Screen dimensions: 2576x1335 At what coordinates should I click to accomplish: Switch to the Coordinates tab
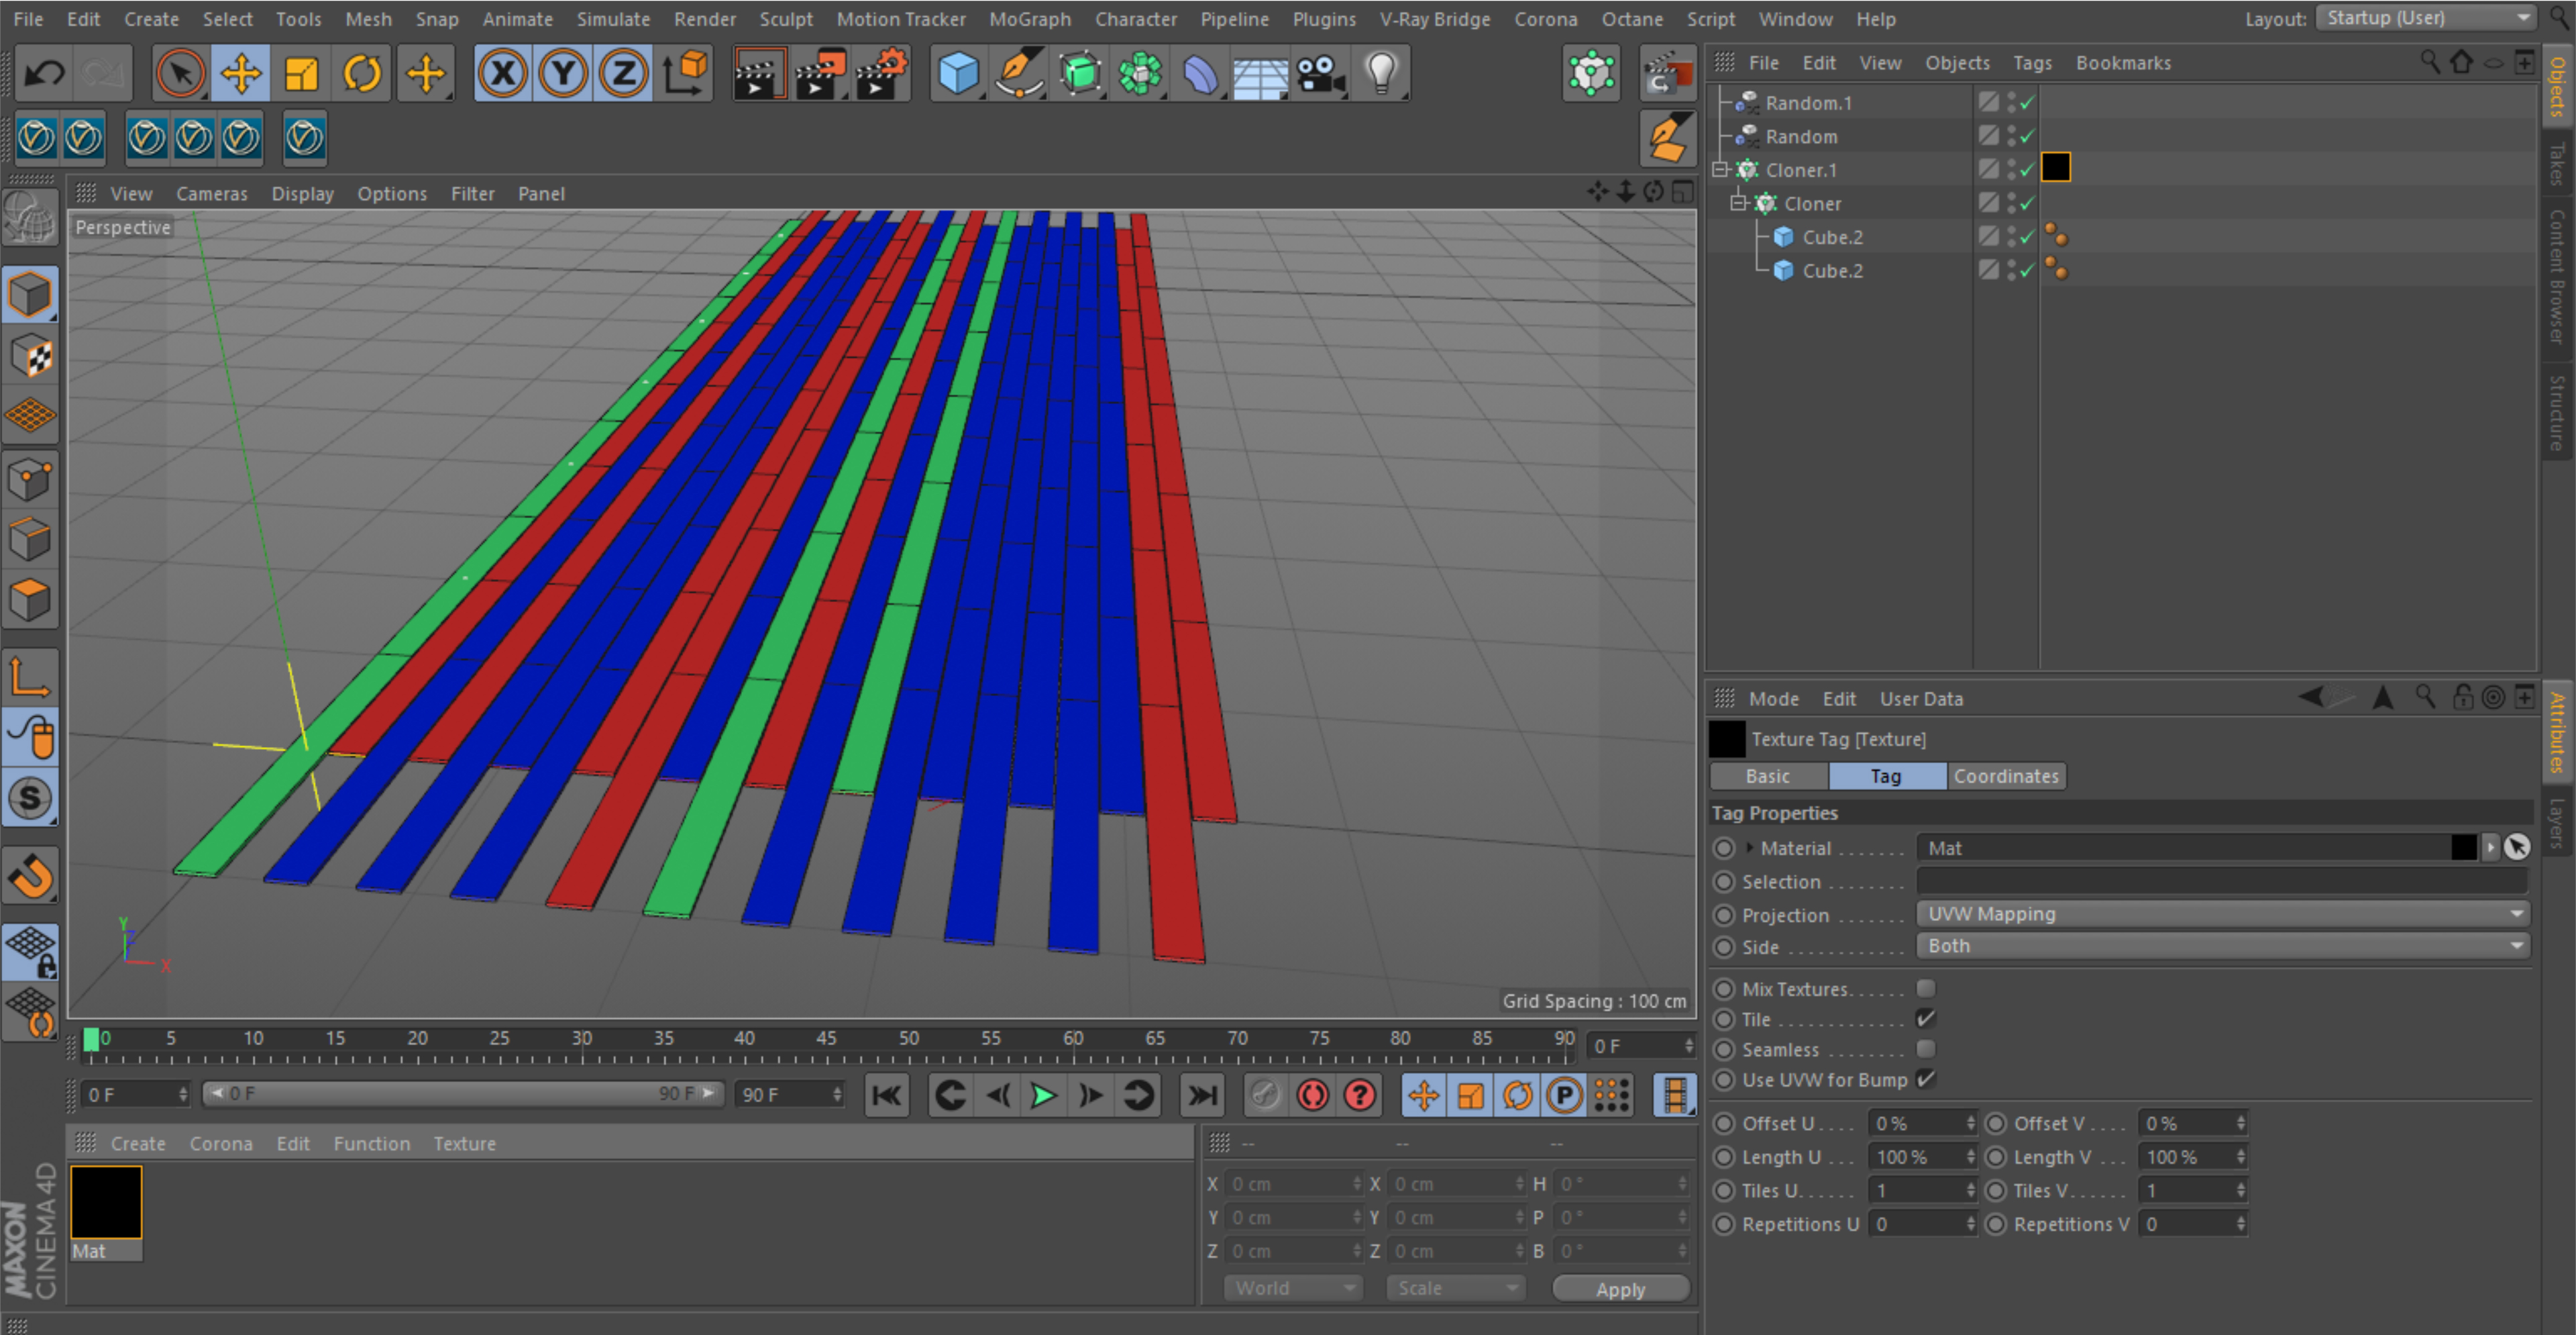(x=2005, y=776)
